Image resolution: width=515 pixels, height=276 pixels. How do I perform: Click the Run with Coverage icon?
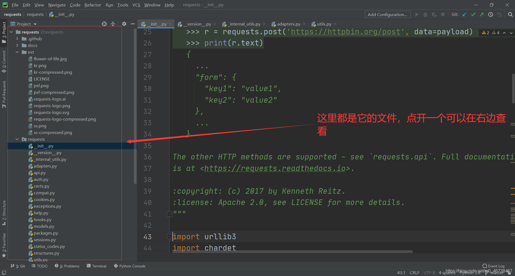coord(434,14)
